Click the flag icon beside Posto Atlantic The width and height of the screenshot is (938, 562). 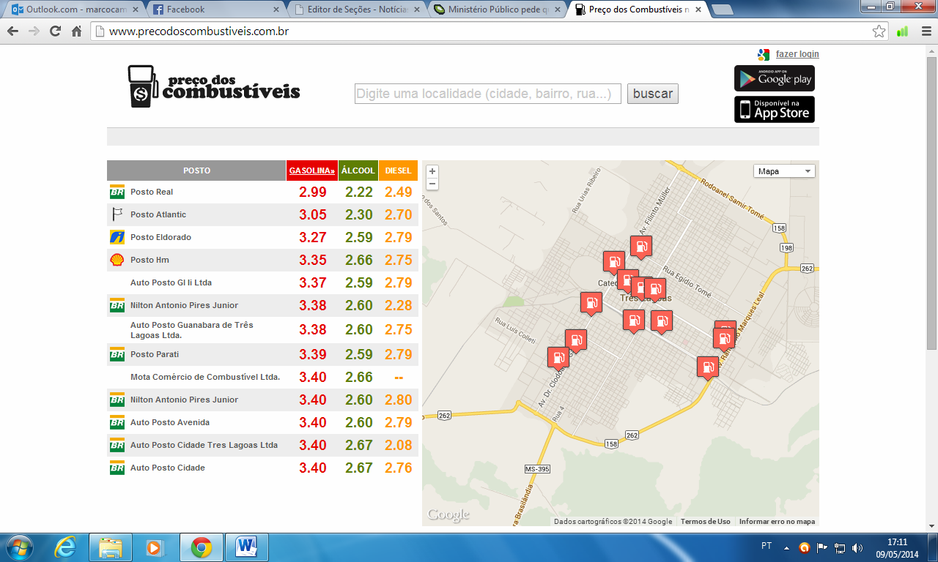point(117,214)
